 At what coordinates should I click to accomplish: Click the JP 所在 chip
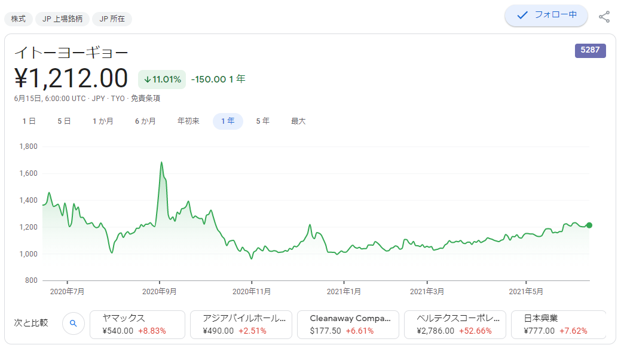tap(112, 19)
